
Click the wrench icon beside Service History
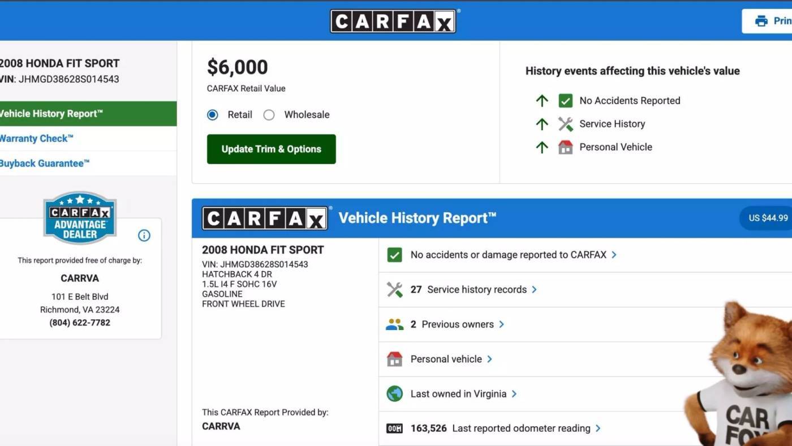click(565, 124)
